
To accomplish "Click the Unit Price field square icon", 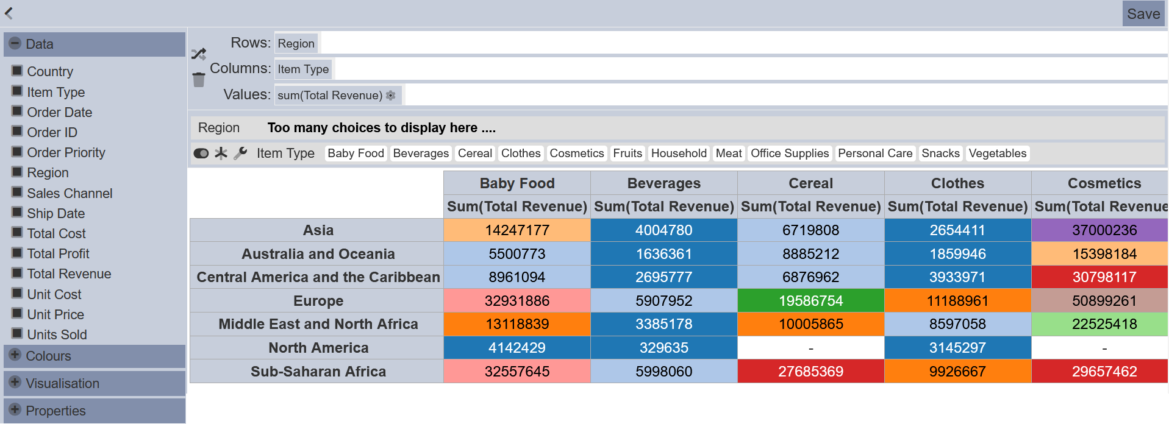I will point(17,314).
